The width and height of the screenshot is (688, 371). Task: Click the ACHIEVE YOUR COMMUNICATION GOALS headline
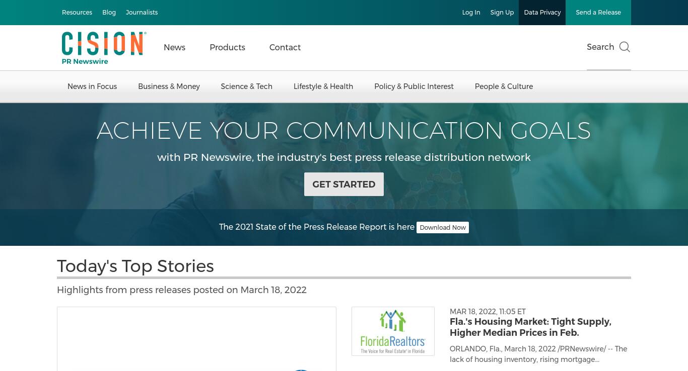[x=343, y=131]
